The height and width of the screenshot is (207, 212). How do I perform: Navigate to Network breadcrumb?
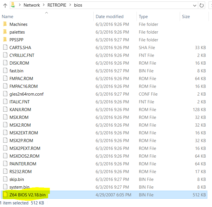[x=32, y=5]
